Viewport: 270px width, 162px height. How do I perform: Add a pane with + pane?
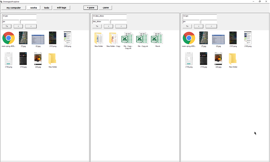pos(91,8)
